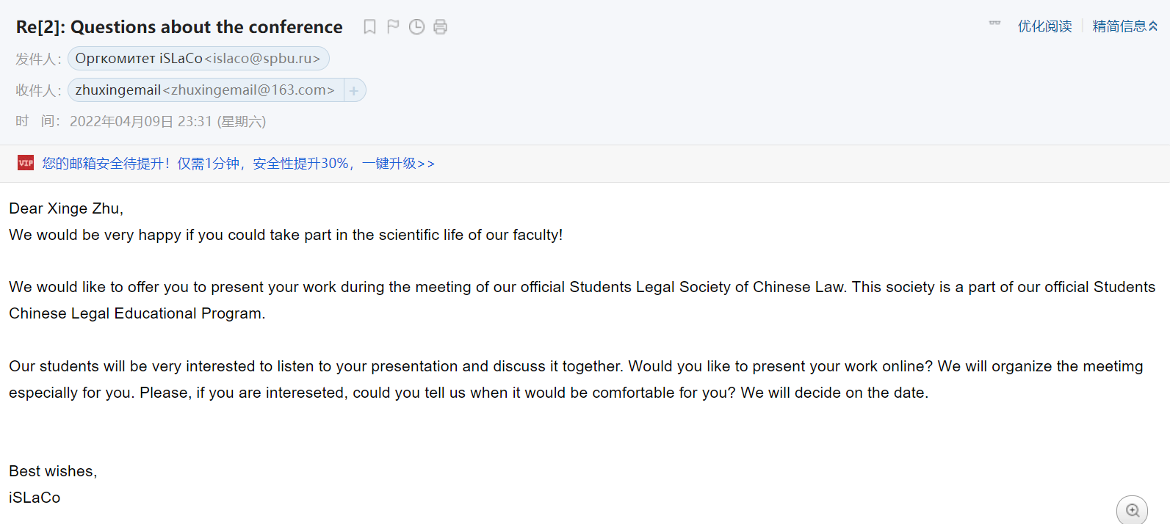Click the 发件人 sender label
This screenshot has width=1170, height=524.
pyautogui.click(x=38, y=59)
